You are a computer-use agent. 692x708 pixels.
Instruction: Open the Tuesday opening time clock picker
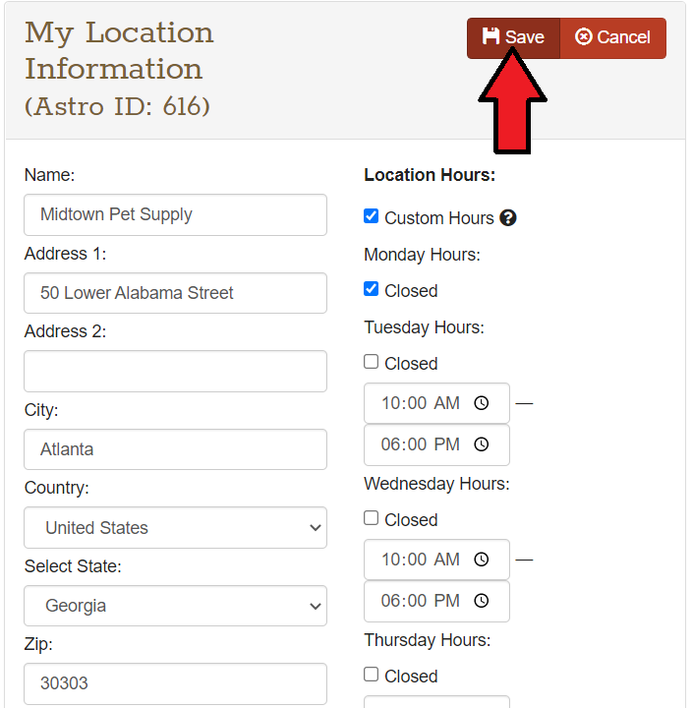[x=482, y=403]
